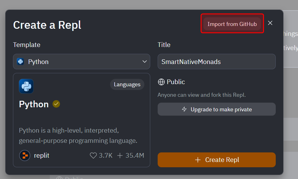This screenshot has height=179, width=298.
Task: Click the lightning bolt icon on Upgrade button
Action: coord(184,109)
